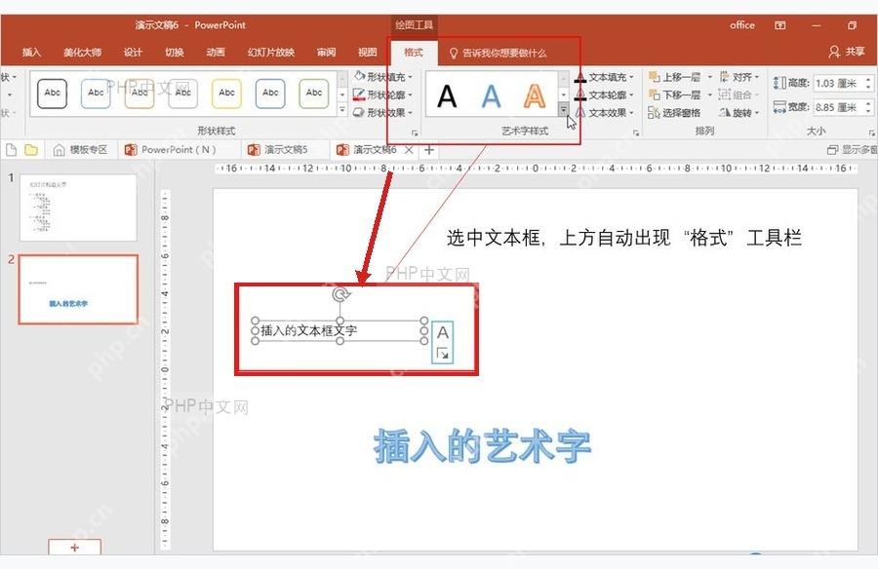Expand the WordArt styles gallery
Image resolution: width=878 pixels, height=569 pixels.
564,111
